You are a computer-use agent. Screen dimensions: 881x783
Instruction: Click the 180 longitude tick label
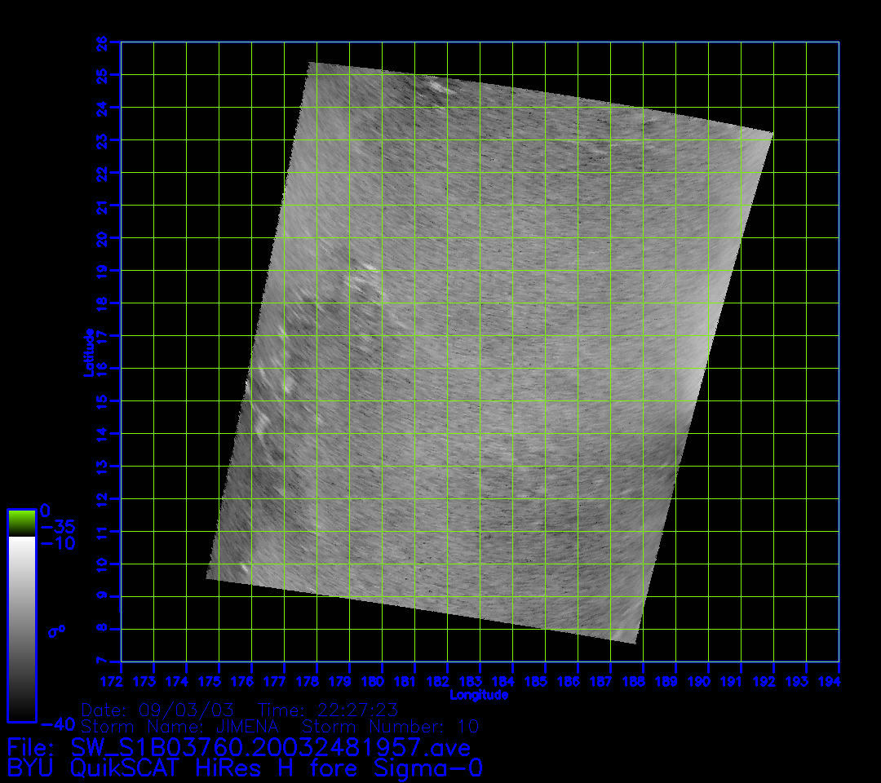tap(373, 681)
